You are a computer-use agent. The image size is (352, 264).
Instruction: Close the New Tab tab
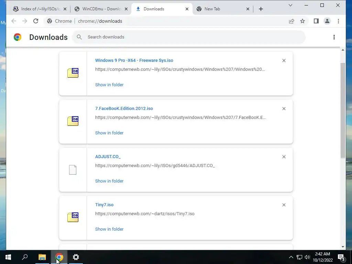pyautogui.click(x=248, y=9)
